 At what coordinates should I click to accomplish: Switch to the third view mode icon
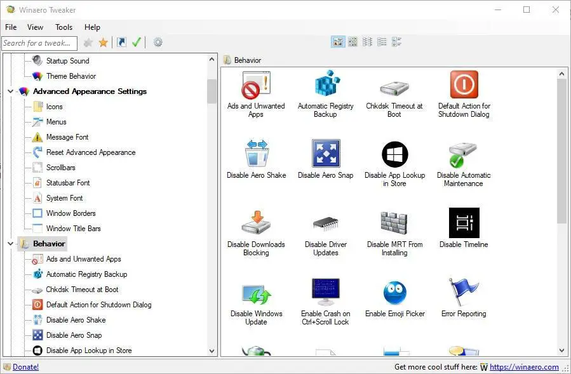pos(367,42)
